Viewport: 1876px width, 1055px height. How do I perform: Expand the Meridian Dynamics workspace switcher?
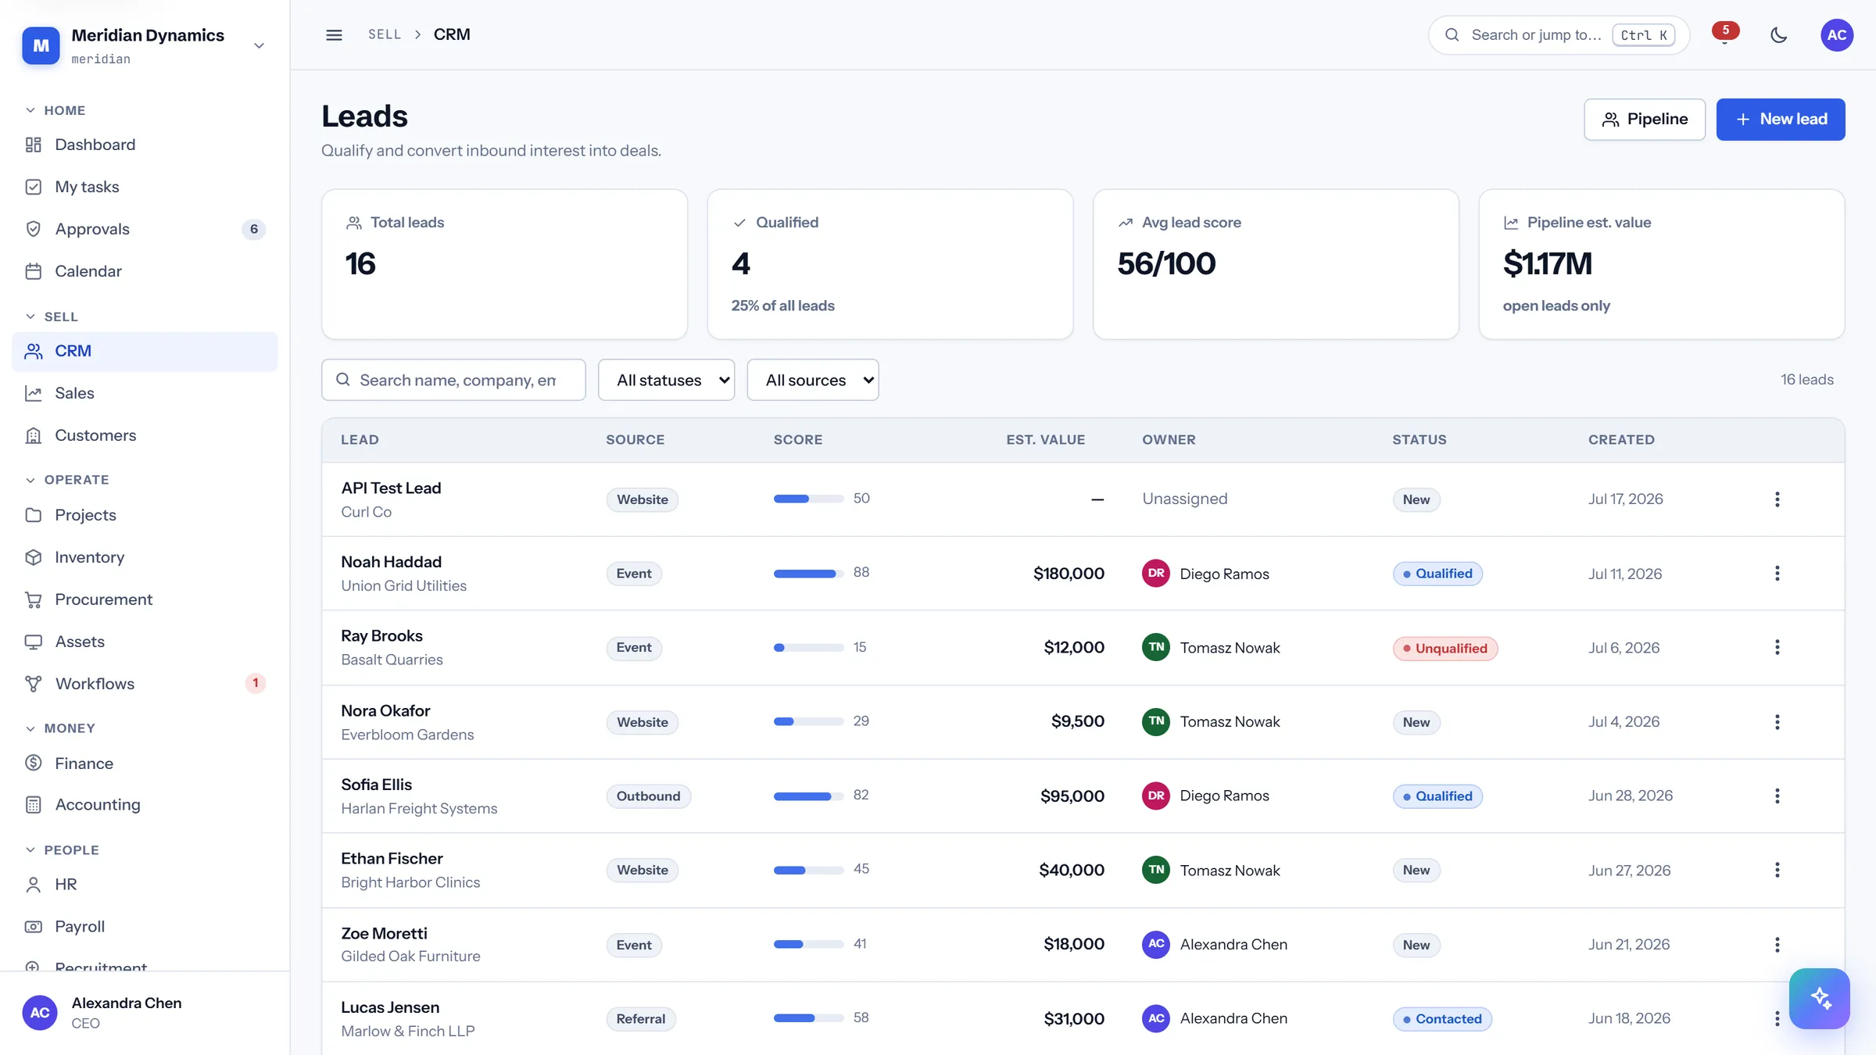259,45
